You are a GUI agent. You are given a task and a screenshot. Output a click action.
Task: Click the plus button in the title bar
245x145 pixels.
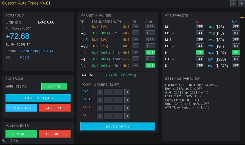[241, 3]
